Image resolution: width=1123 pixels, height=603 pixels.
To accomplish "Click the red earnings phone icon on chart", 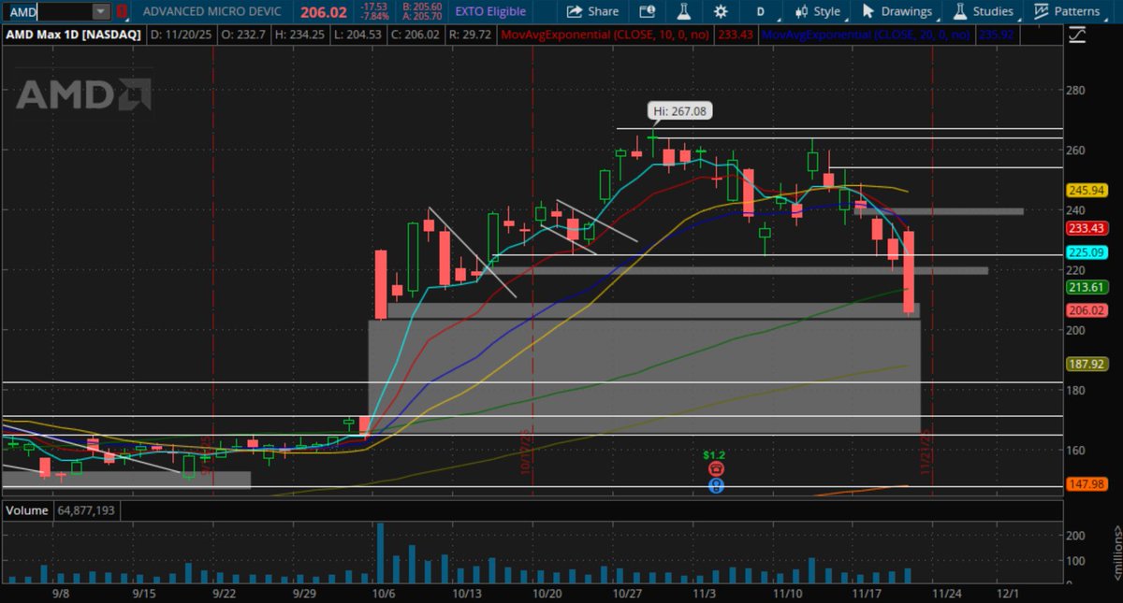I will 716,469.
